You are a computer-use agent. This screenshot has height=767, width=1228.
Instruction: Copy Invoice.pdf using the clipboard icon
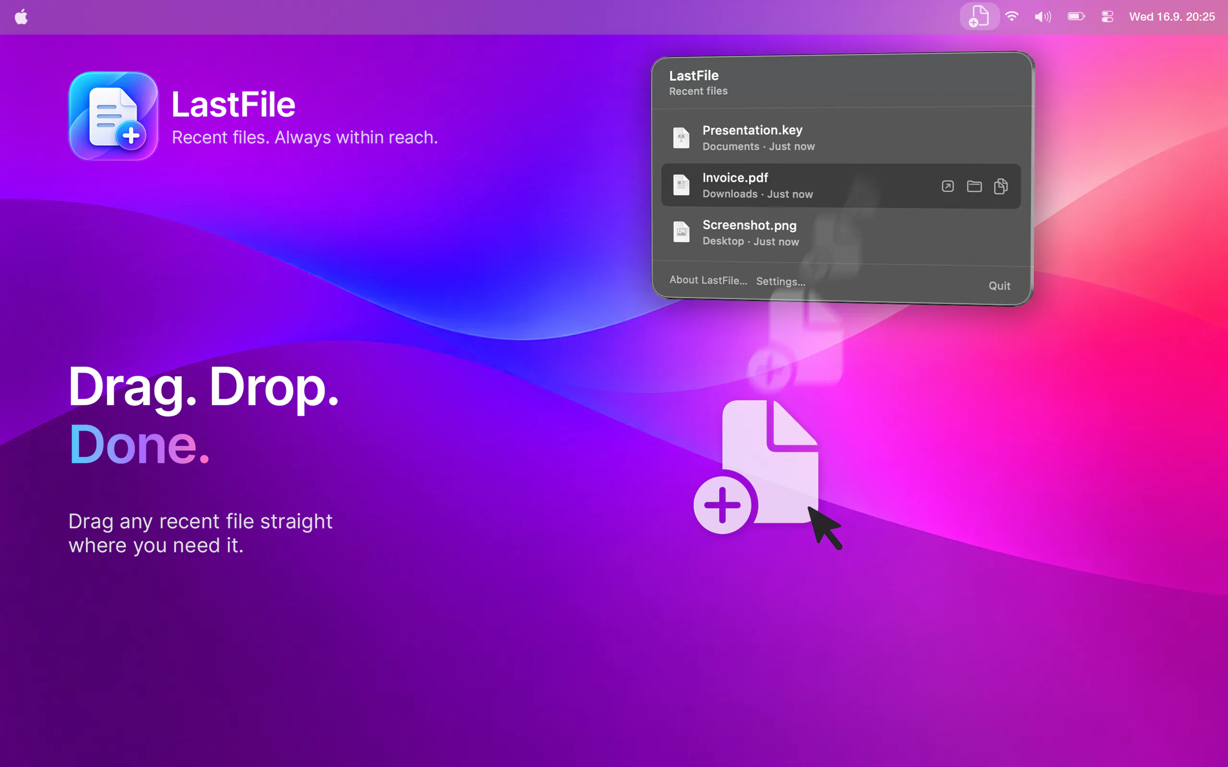click(1001, 186)
